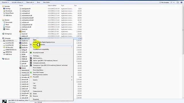Open Downloads in Favorites
Screen dimensions: 184x103
[9, 11]
